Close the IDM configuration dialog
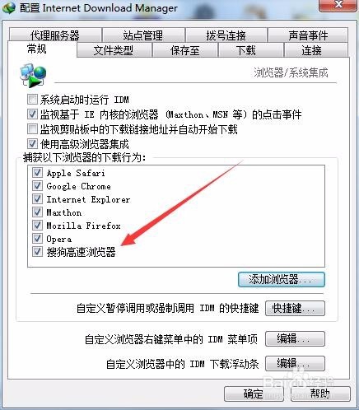This screenshot has height=410, width=359. click(339, 5)
